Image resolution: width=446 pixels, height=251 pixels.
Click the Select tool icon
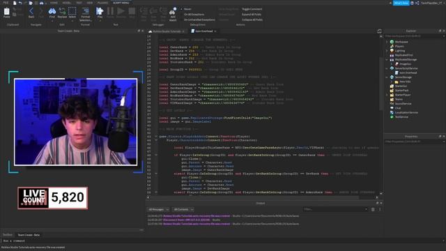point(72,11)
